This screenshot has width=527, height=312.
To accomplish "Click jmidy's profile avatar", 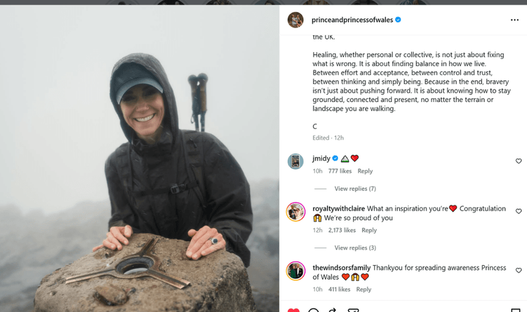I will pyautogui.click(x=295, y=161).
